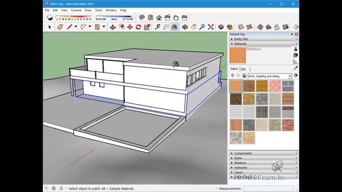Open the Extension Warehouse gem icon
The width and height of the screenshot is (342, 192).
point(229,27)
